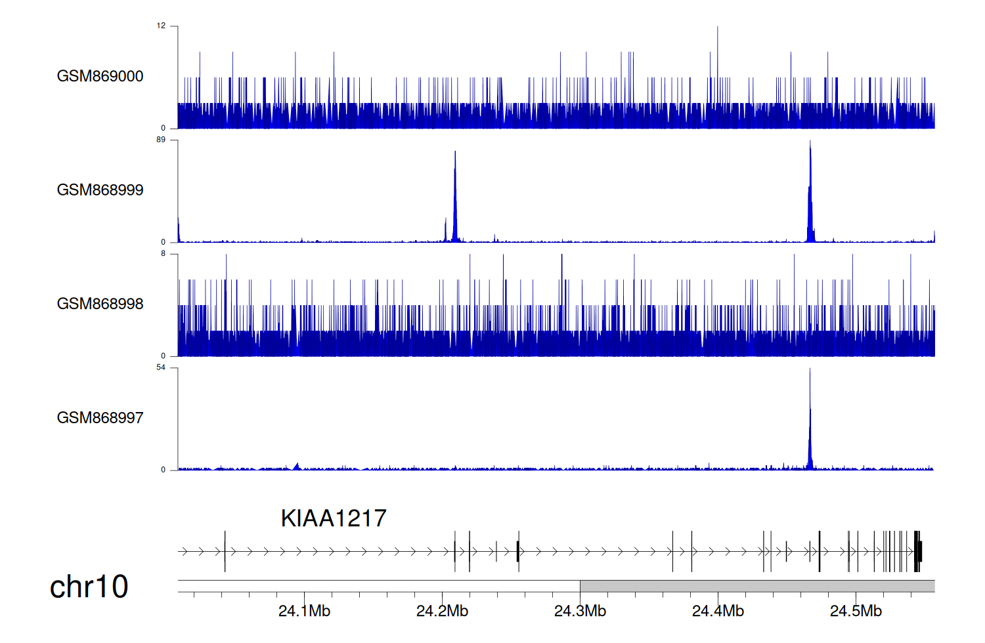
Task: Click the chr10 chromosome label
Action: tap(89, 587)
